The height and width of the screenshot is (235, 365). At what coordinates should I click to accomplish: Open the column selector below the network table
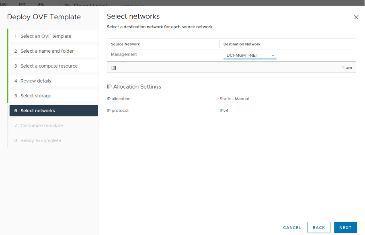click(114, 68)
